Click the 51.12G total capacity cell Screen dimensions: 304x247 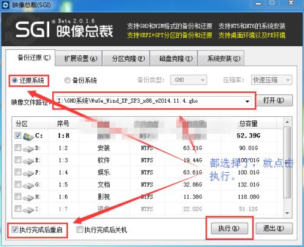coord(249,209)
